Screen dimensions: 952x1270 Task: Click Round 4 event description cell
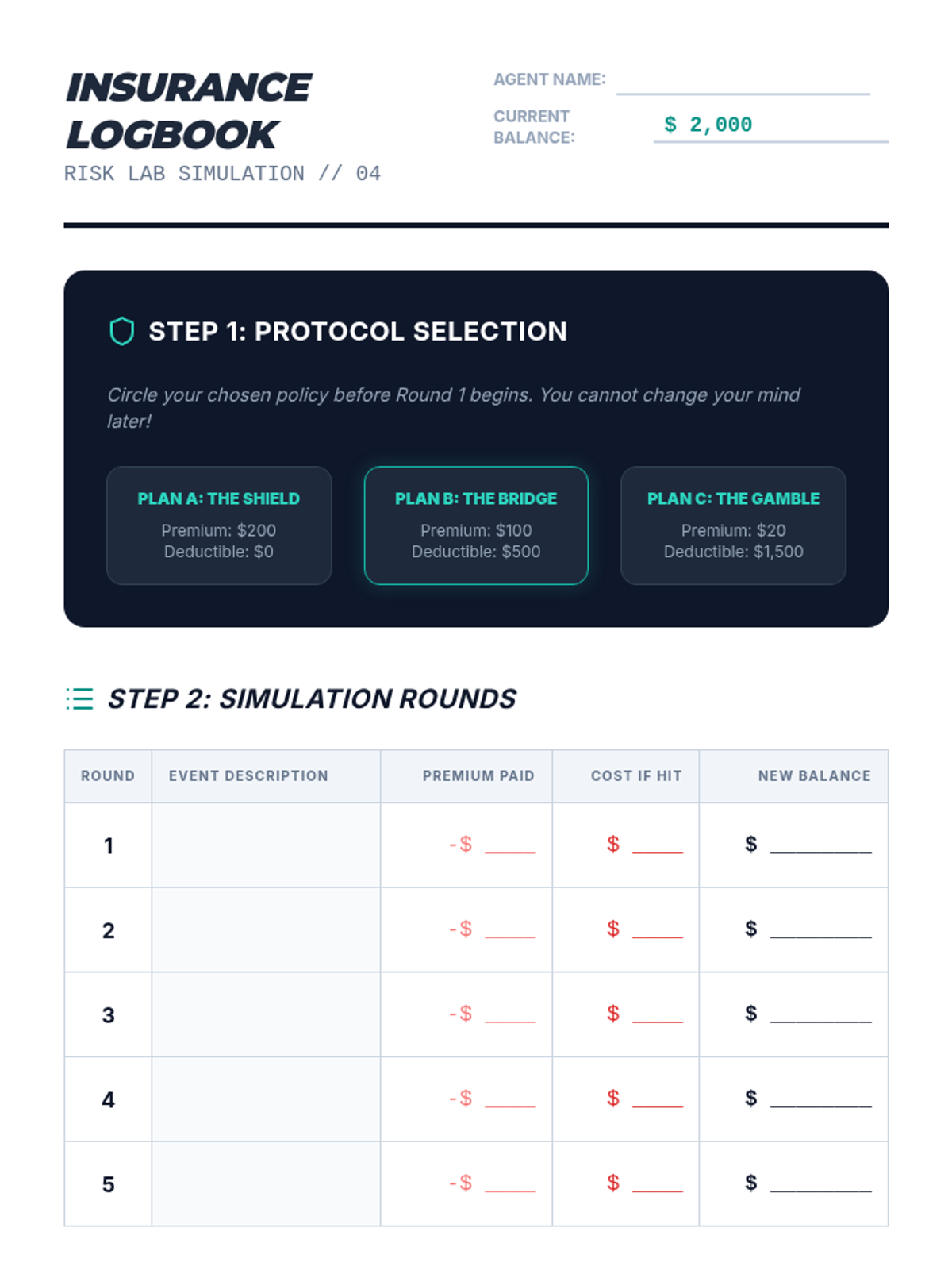266,1099
